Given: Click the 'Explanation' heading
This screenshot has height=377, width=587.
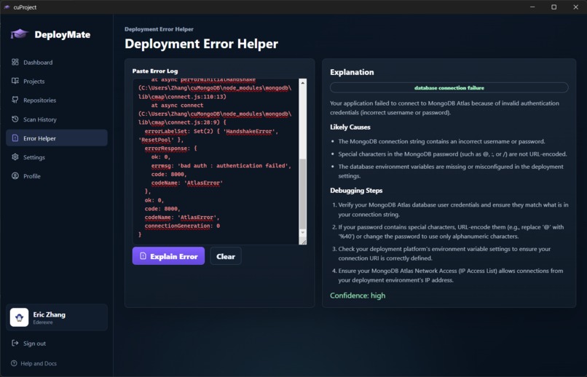Looking at the screenshot, I should 352,72.
